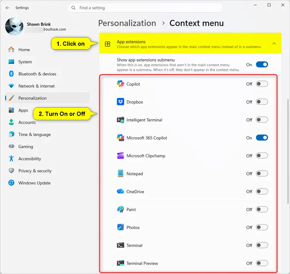Collapse the App extensions chevron

(x=274, y=43)
